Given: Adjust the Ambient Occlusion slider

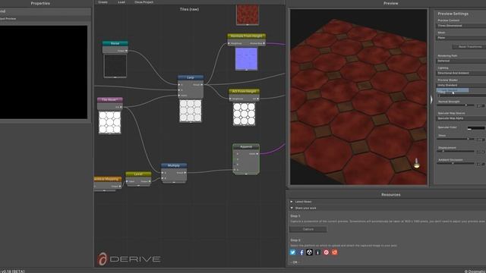Looking at the screenshot, I should point(456,163).
